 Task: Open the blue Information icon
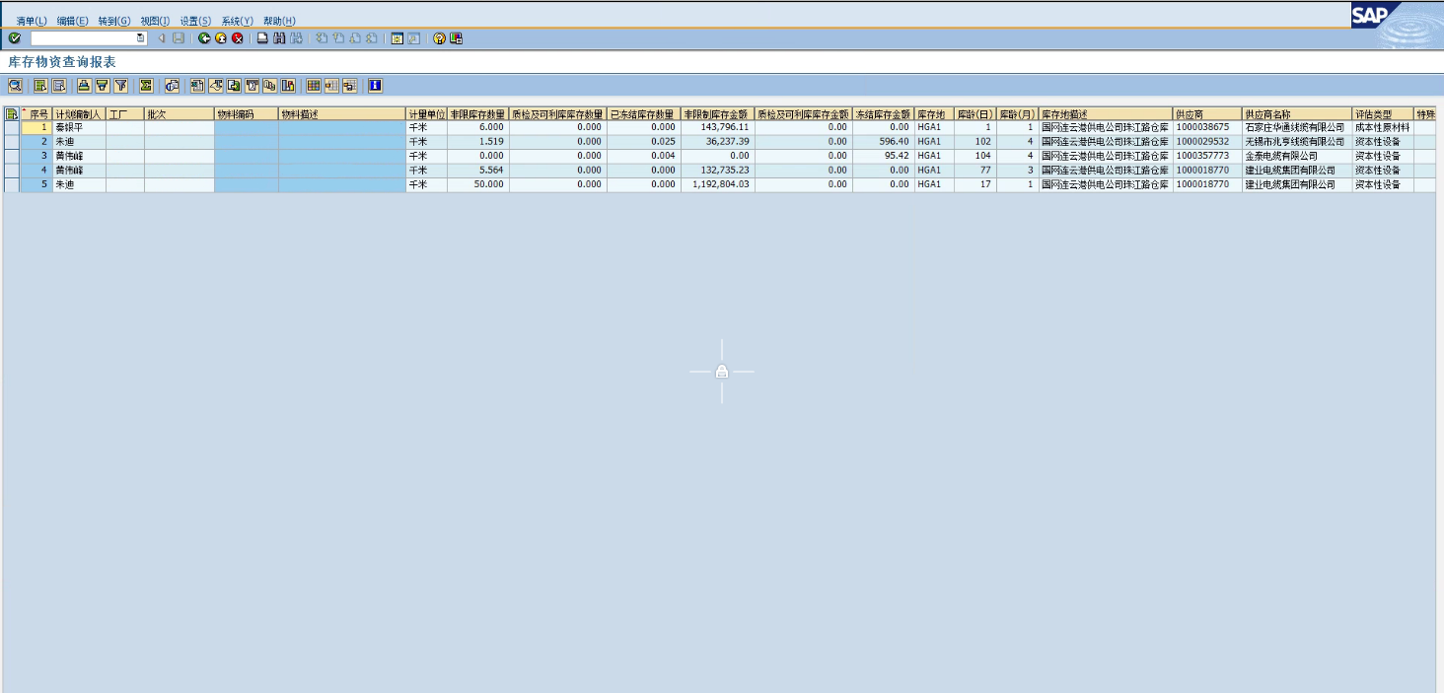pyautogui.click(x=375, y=86)
